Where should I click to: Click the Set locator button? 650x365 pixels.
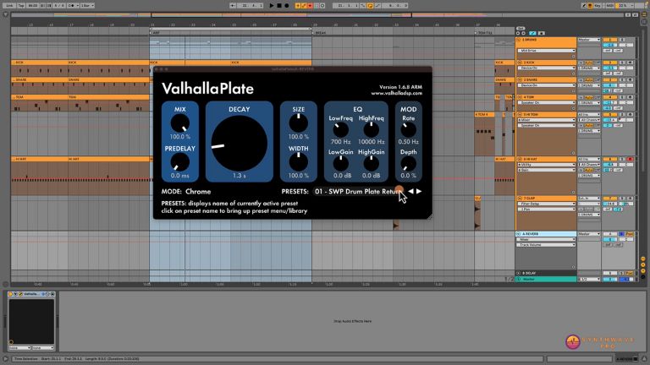click(521, 29)
